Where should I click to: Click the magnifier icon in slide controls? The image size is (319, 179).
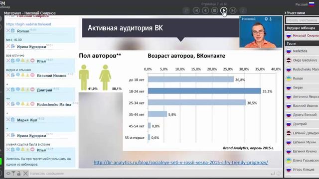(186, 10)
